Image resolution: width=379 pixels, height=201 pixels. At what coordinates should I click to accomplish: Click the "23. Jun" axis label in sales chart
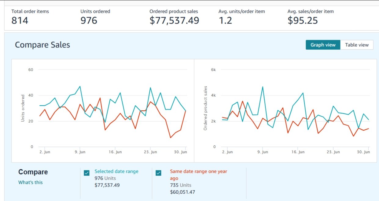[x=333, y=152]
